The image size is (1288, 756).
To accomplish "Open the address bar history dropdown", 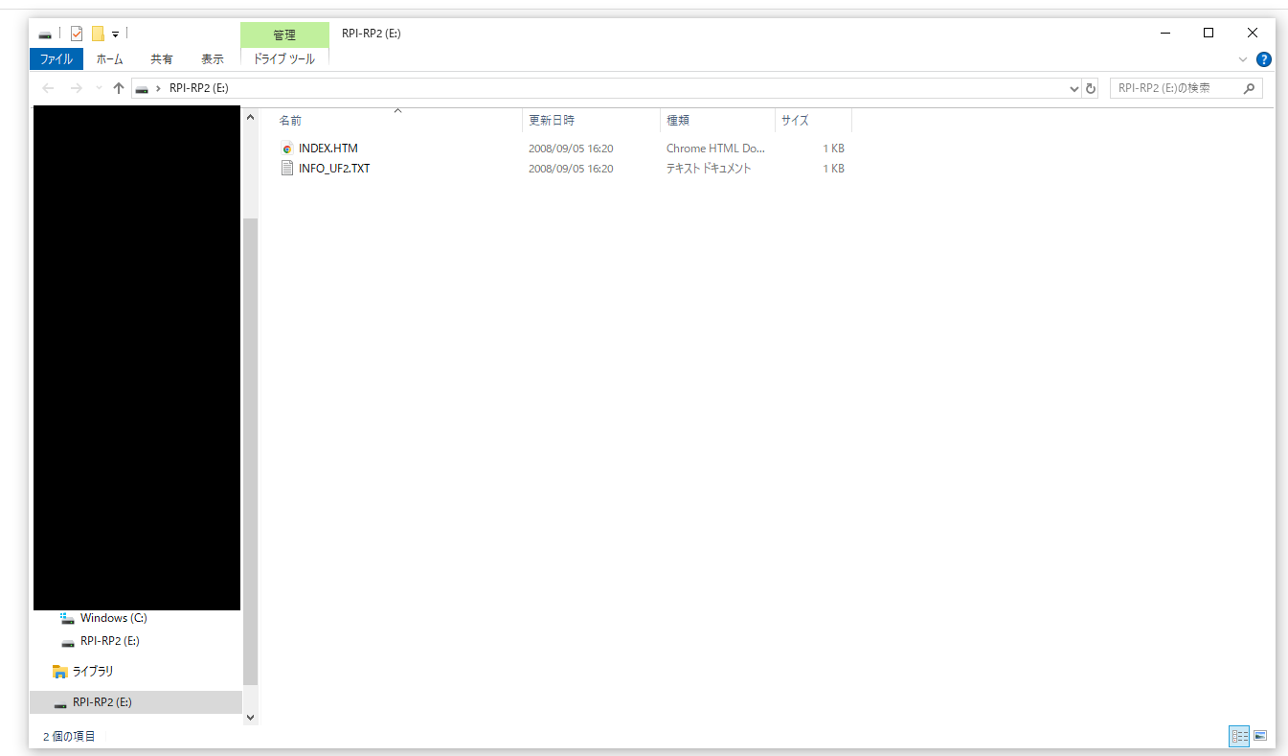I will point(1073,88).
